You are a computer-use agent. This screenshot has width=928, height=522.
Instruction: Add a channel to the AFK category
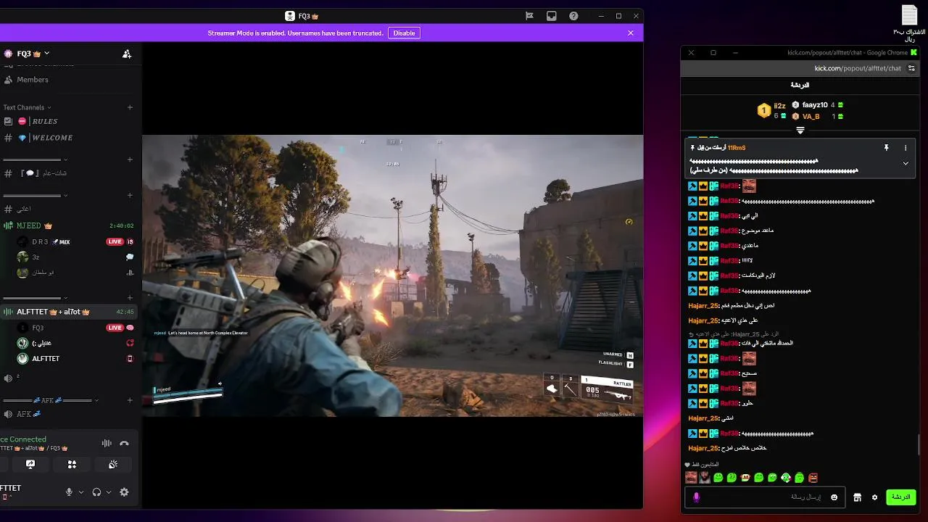[x=130, y=400]
